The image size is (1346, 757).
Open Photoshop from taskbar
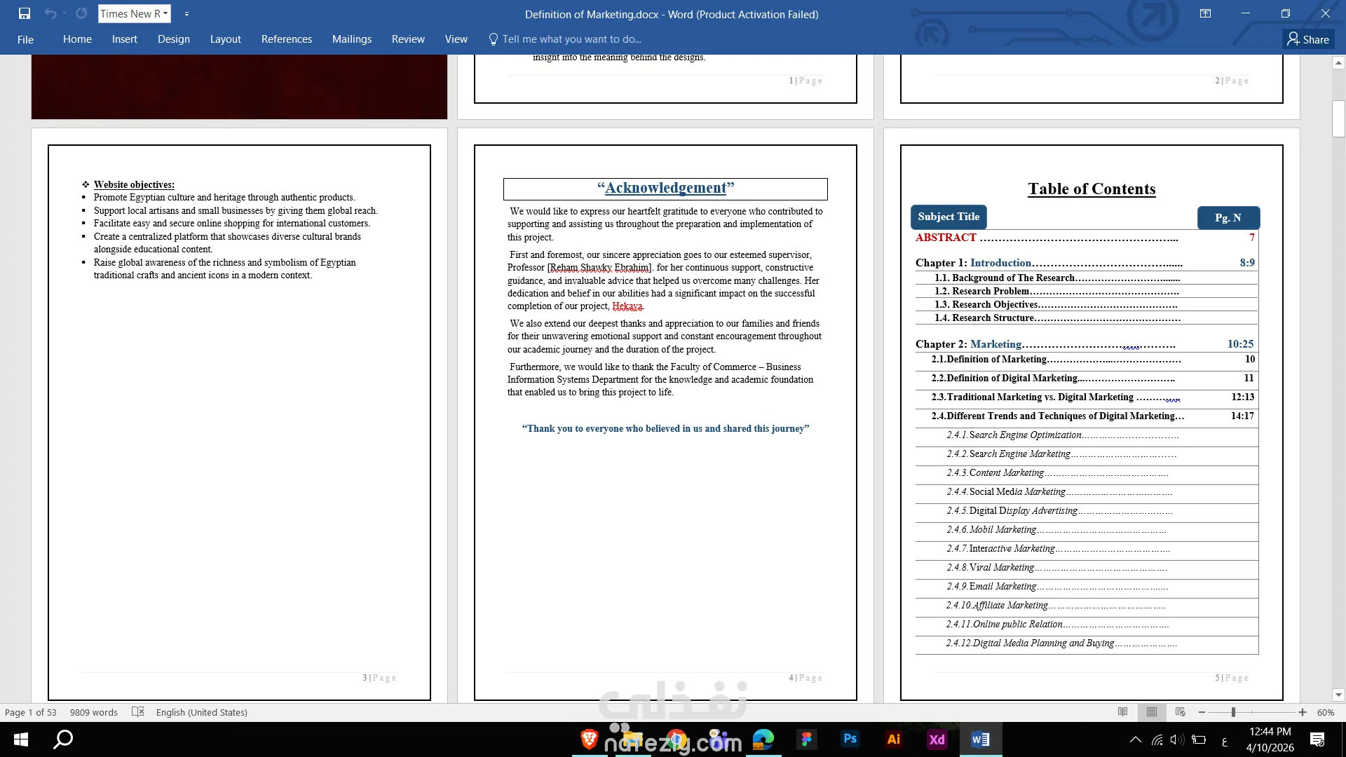(850, 739)
